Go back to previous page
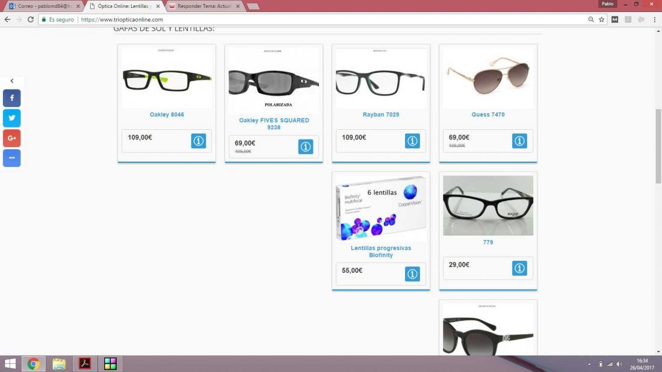 7,19
